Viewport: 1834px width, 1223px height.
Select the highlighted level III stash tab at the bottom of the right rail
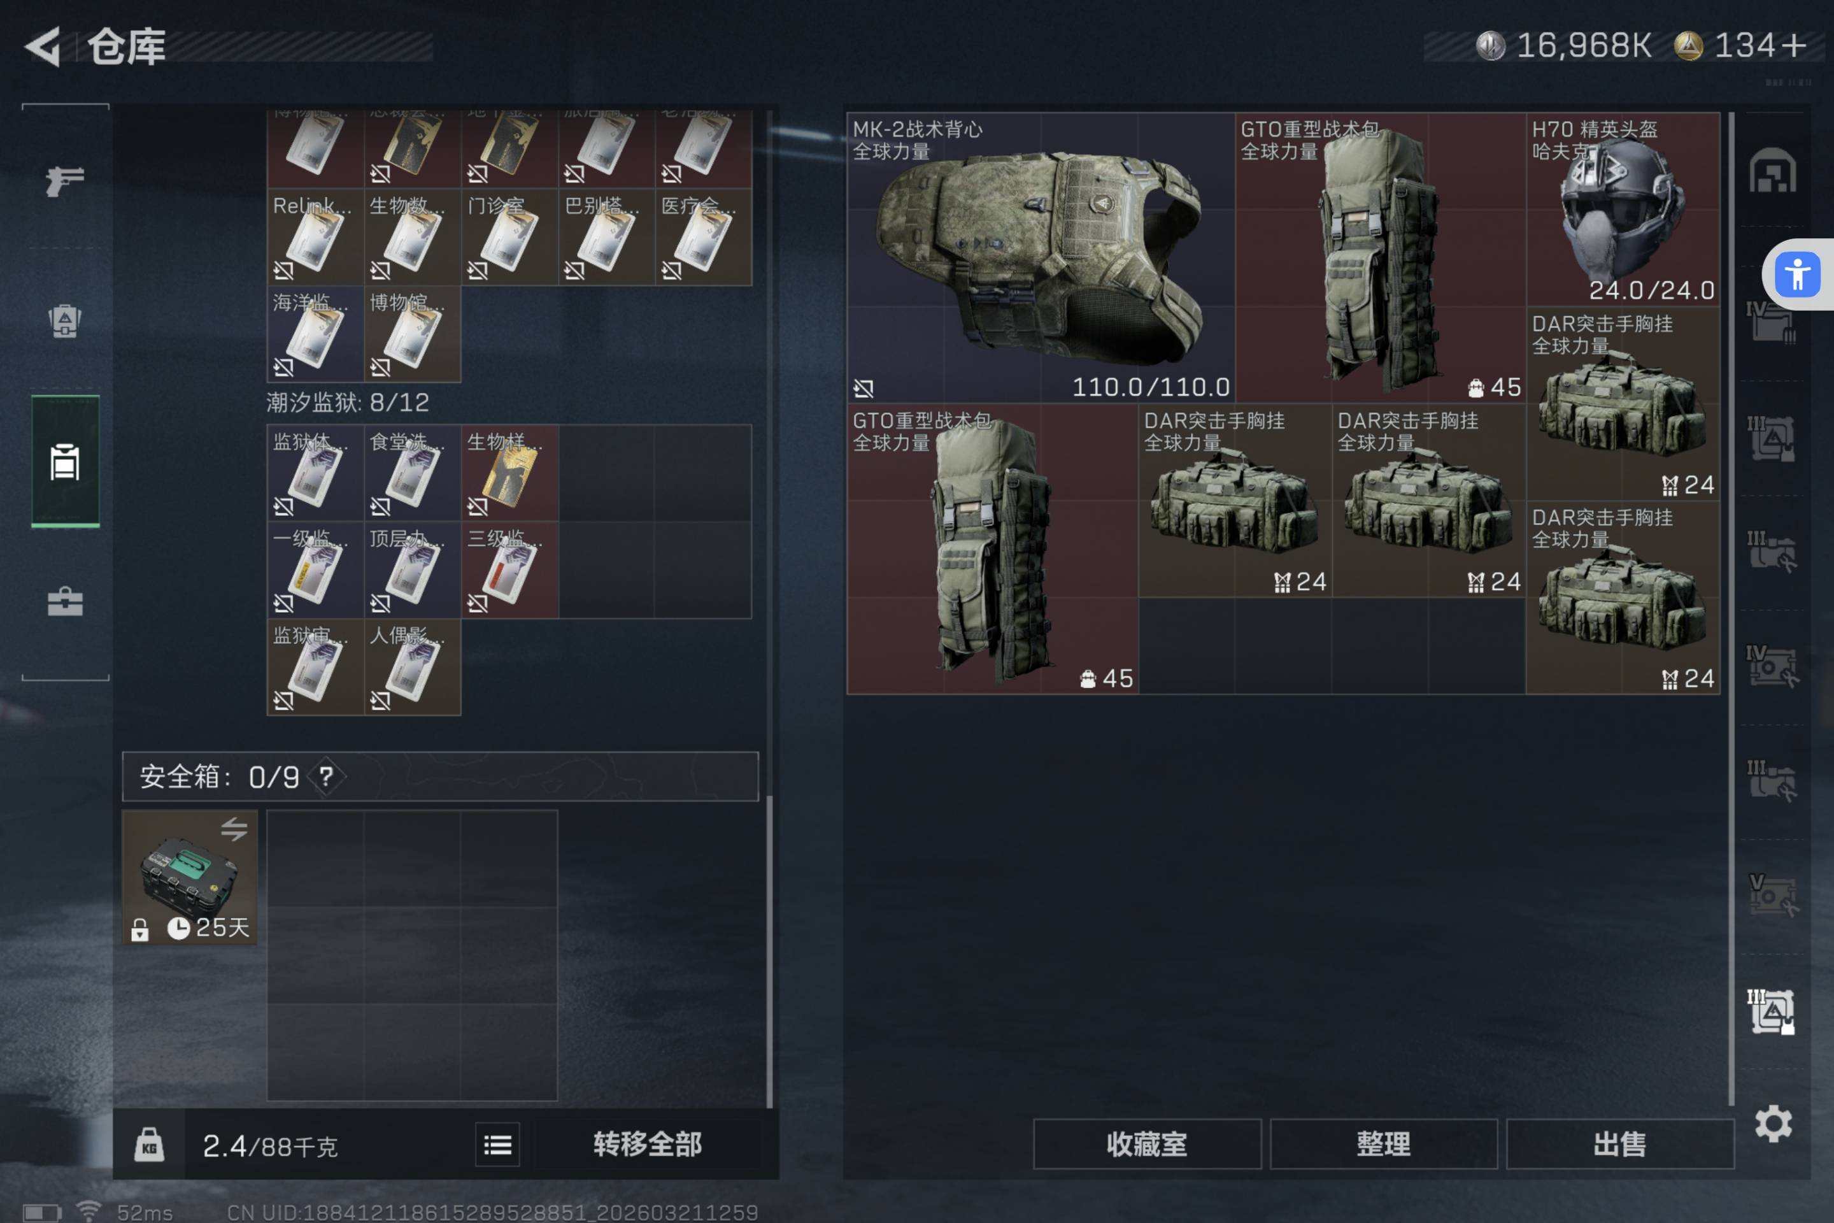coord(1772,1012)
